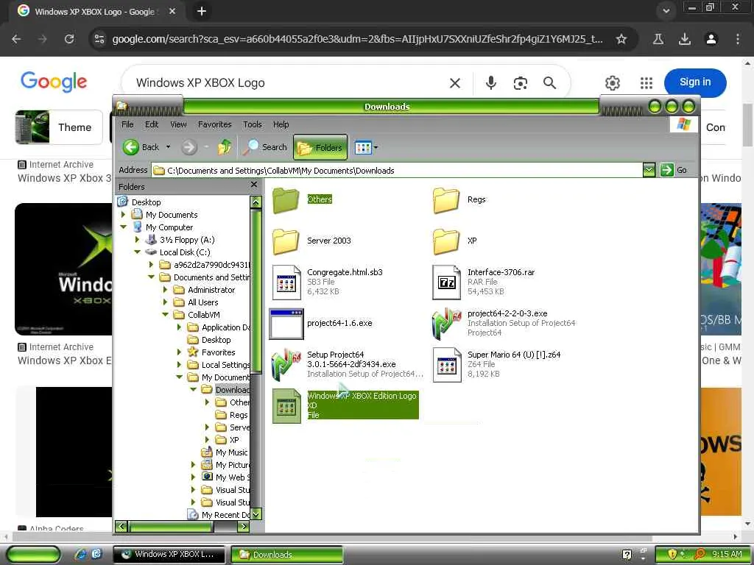Click the green XP Start button
754x565 pixels.
point(33,554)
